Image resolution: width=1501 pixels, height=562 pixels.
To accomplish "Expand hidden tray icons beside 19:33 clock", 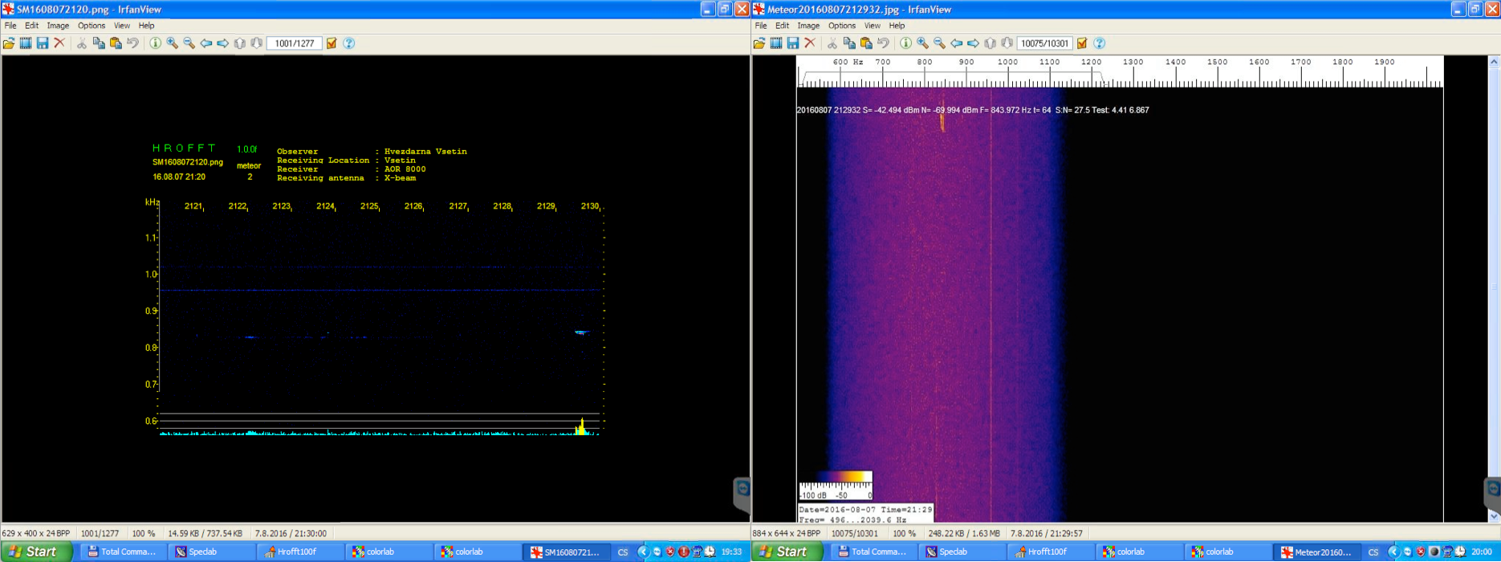I will 643,552.
